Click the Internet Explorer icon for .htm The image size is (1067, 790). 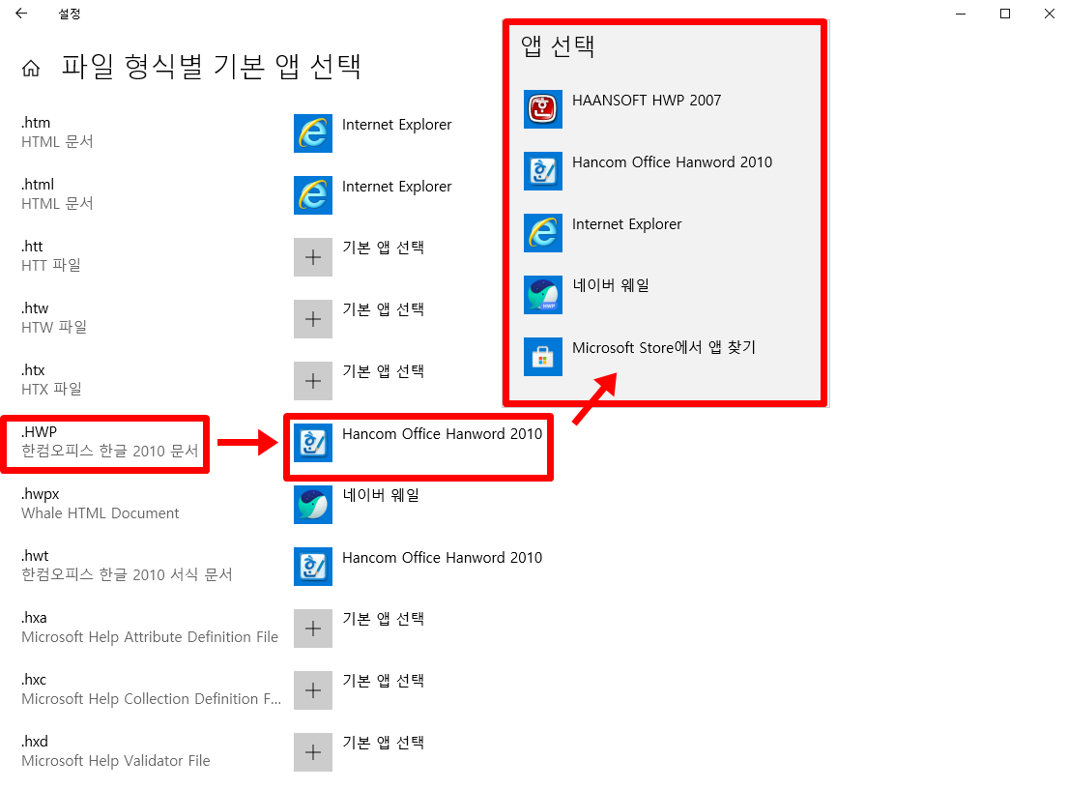(x=313, y=133)
